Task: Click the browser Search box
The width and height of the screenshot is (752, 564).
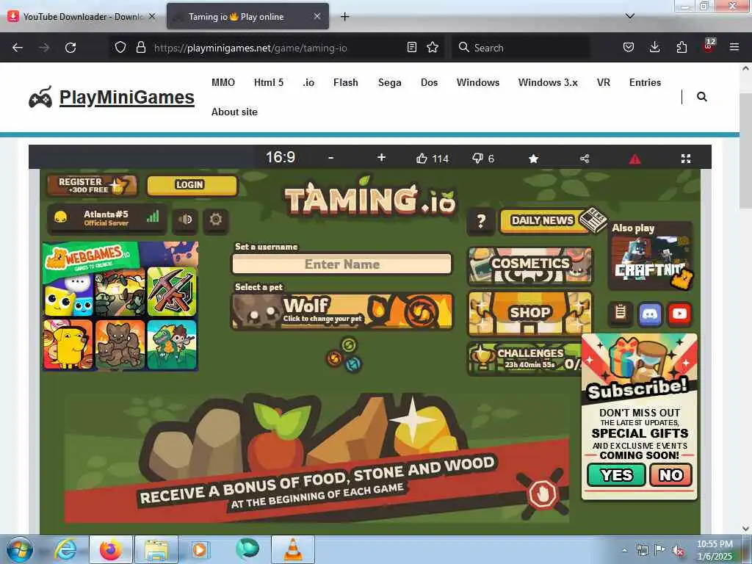Action: point(521,48)
